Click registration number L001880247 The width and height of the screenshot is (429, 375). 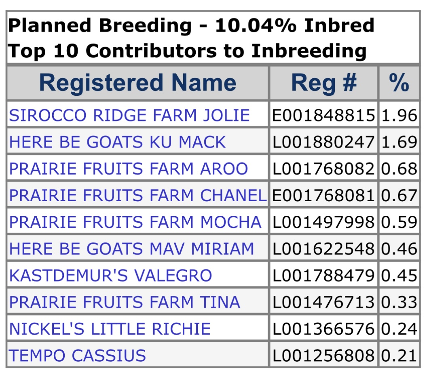coord(324,142)
